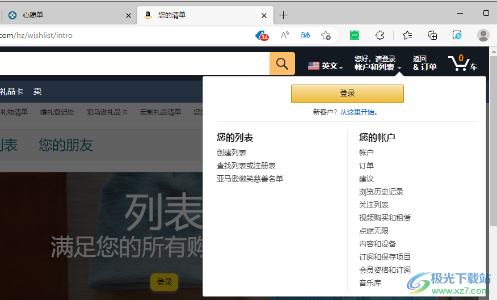Click the address bar URL
This screenshot has width=497, height=300.
coord(36,35)
